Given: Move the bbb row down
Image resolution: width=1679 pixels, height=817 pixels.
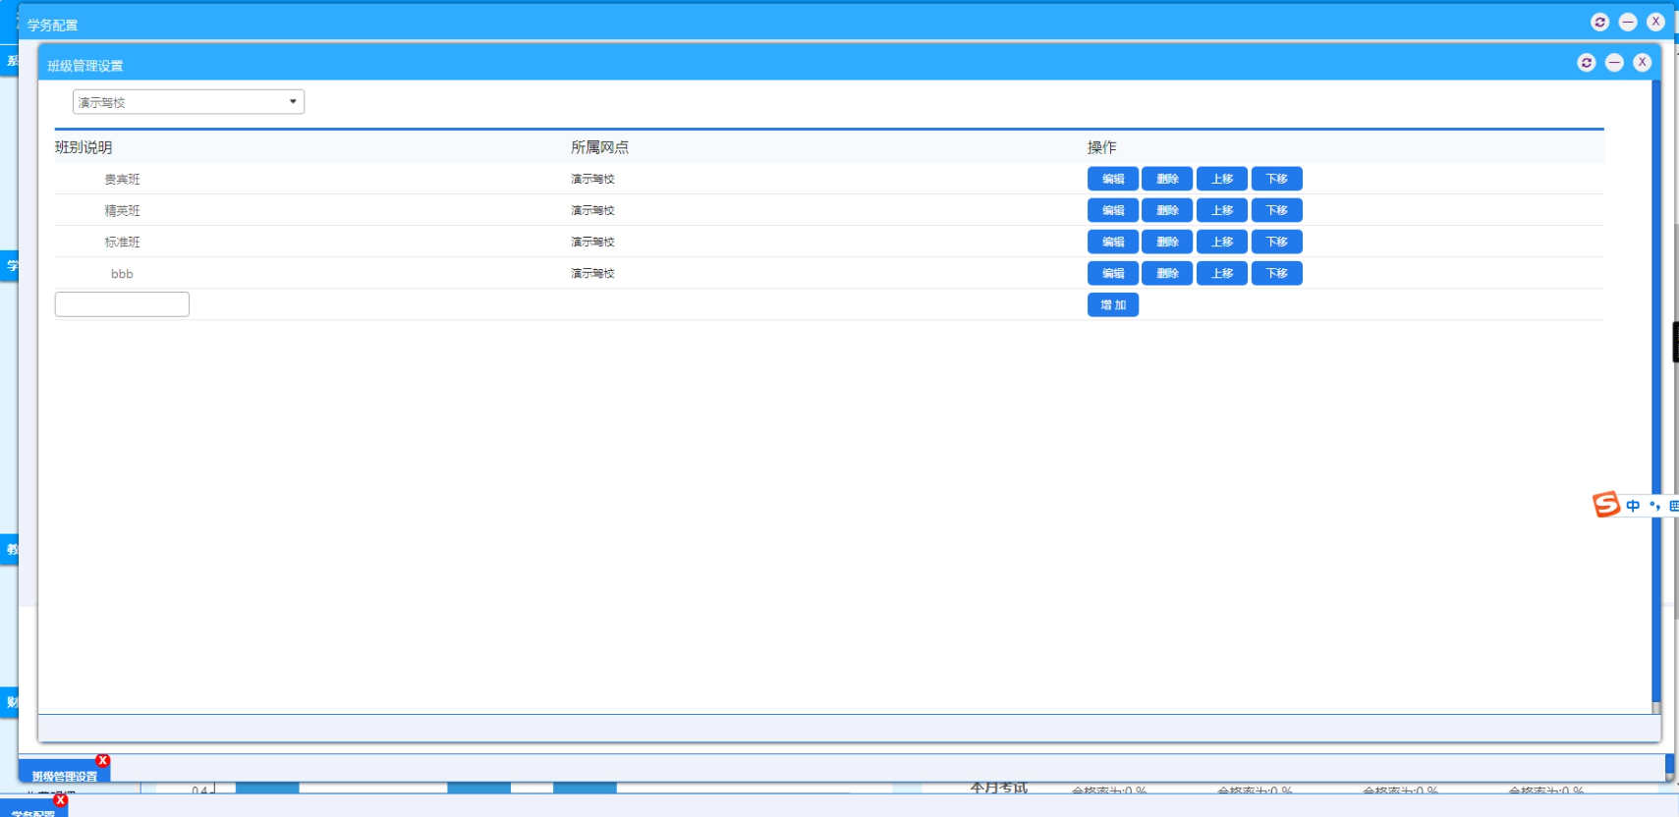Looking at the screenshot, I should point(1276,273).
